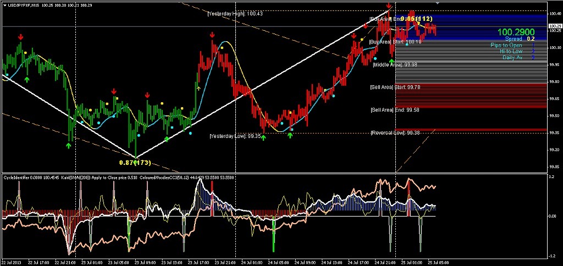This screenshot has height=266, width=563.
Task: Click the -1.2 indicator scale label
Action: [552, 256]
